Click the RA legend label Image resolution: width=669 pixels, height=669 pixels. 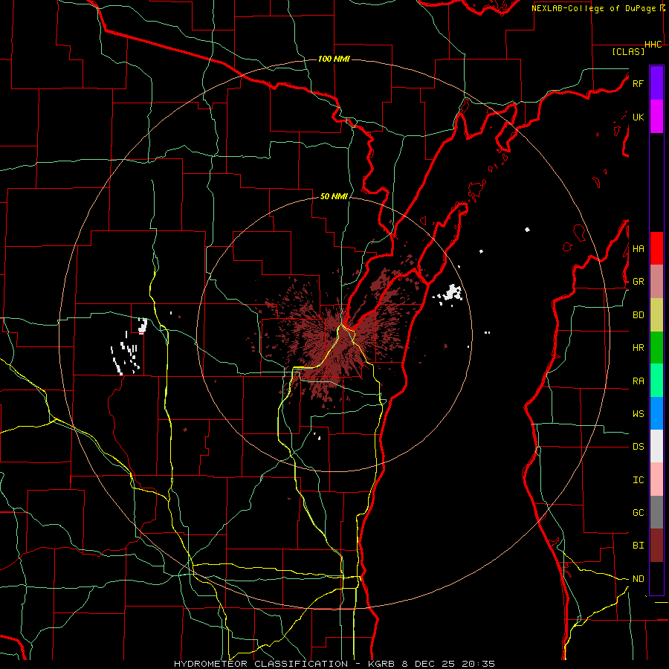pyautogui.click(x=638, y=381)
